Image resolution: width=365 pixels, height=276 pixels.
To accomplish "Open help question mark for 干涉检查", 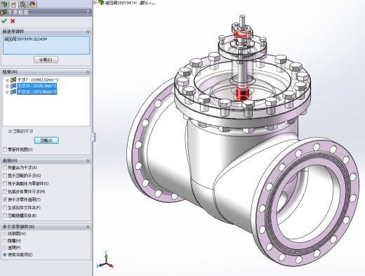I will coord(88,13).
